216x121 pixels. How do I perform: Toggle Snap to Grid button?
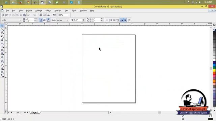107,20
